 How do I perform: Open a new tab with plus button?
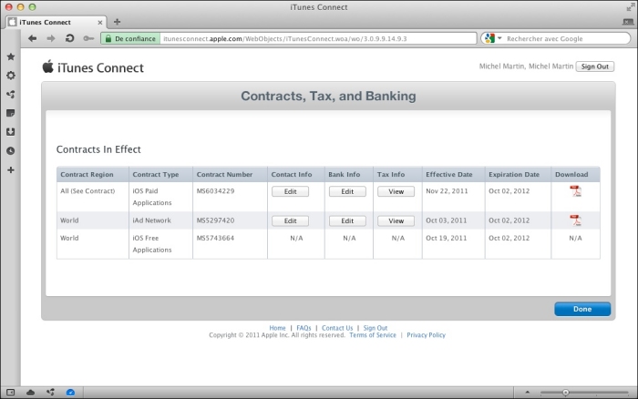[x=117, y=22]
